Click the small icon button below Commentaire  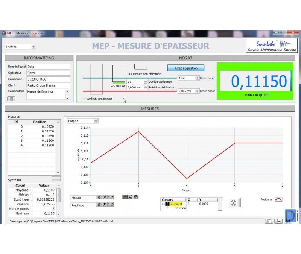pyautogui.click(x=11, y=99)
